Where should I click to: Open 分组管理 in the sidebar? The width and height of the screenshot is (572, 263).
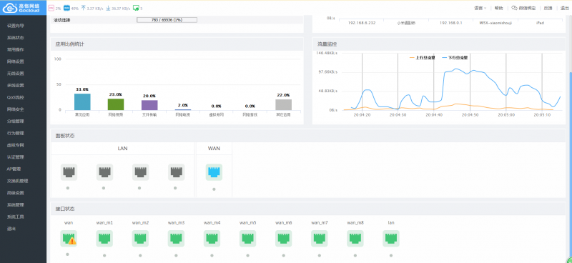(15, 121)
